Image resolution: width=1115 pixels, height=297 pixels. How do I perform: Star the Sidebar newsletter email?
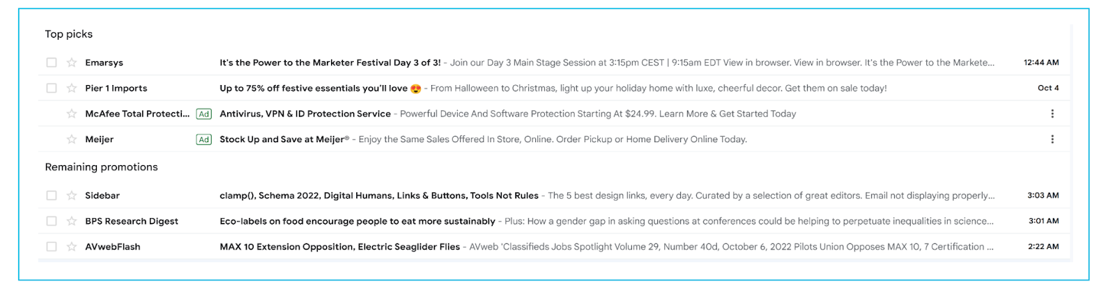click(x=71, y=196)
